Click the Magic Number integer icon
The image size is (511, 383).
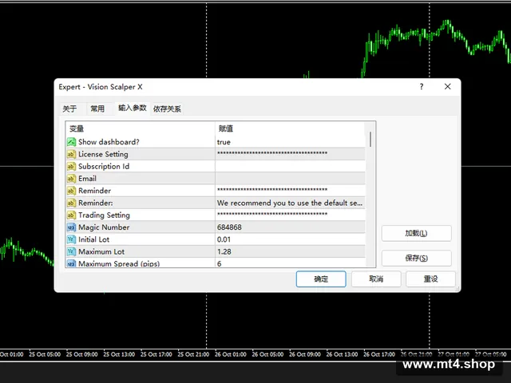71,227
